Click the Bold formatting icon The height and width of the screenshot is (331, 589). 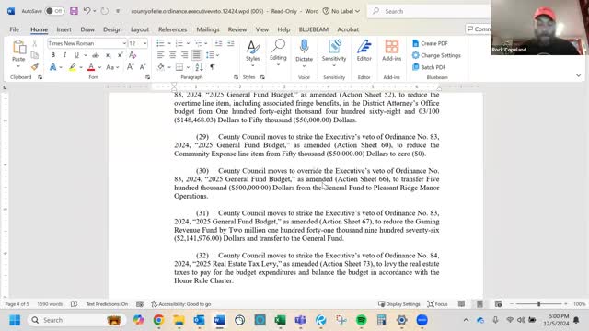coord(53,55)
